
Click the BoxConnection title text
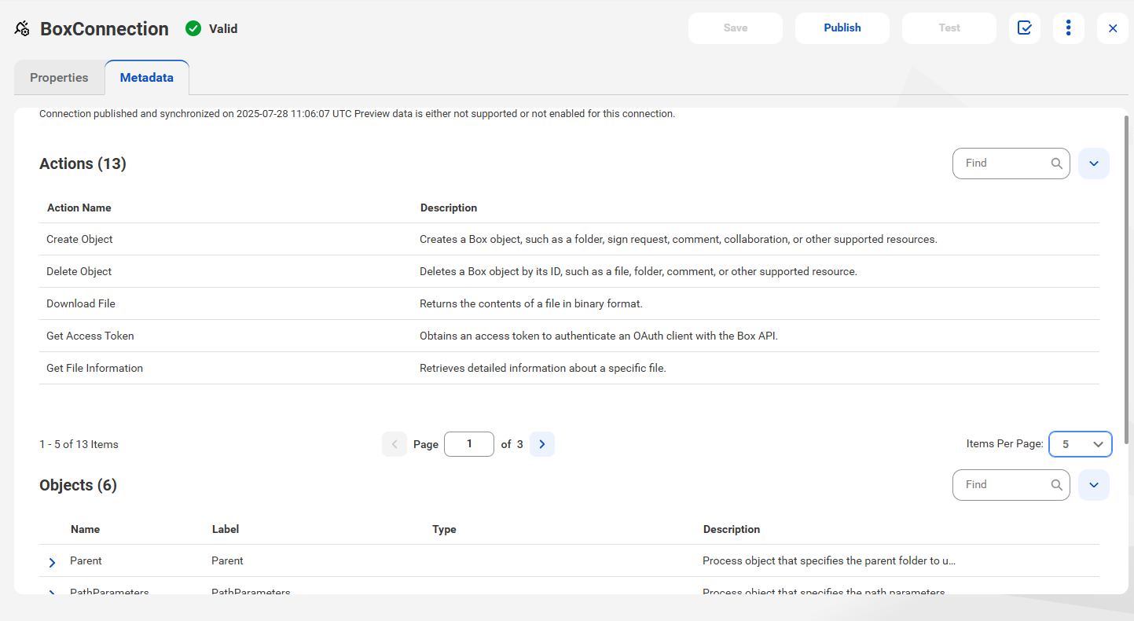105,29
